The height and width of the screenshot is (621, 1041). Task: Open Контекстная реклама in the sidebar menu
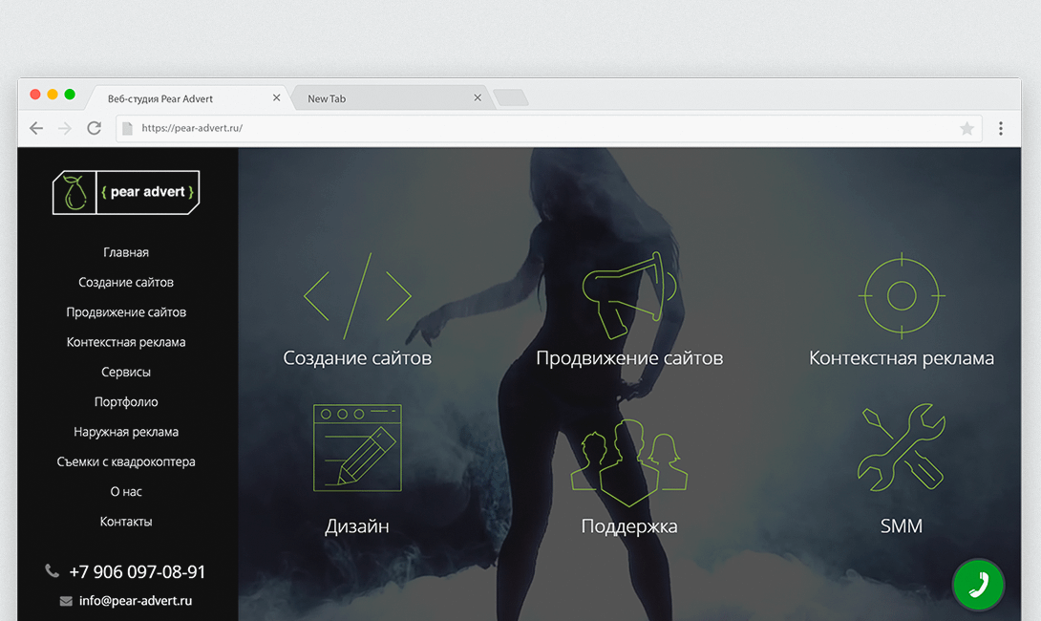pyautogui.click(x=126, y=342)
